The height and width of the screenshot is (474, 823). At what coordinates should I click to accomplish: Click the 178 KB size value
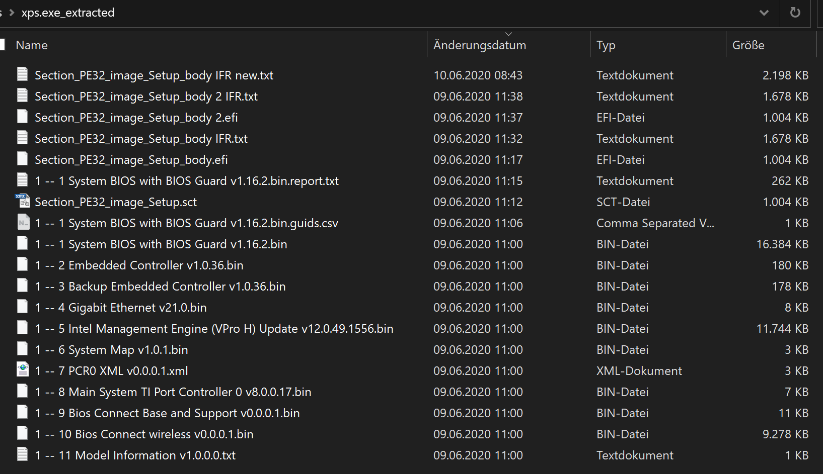[x=790, y=287]
